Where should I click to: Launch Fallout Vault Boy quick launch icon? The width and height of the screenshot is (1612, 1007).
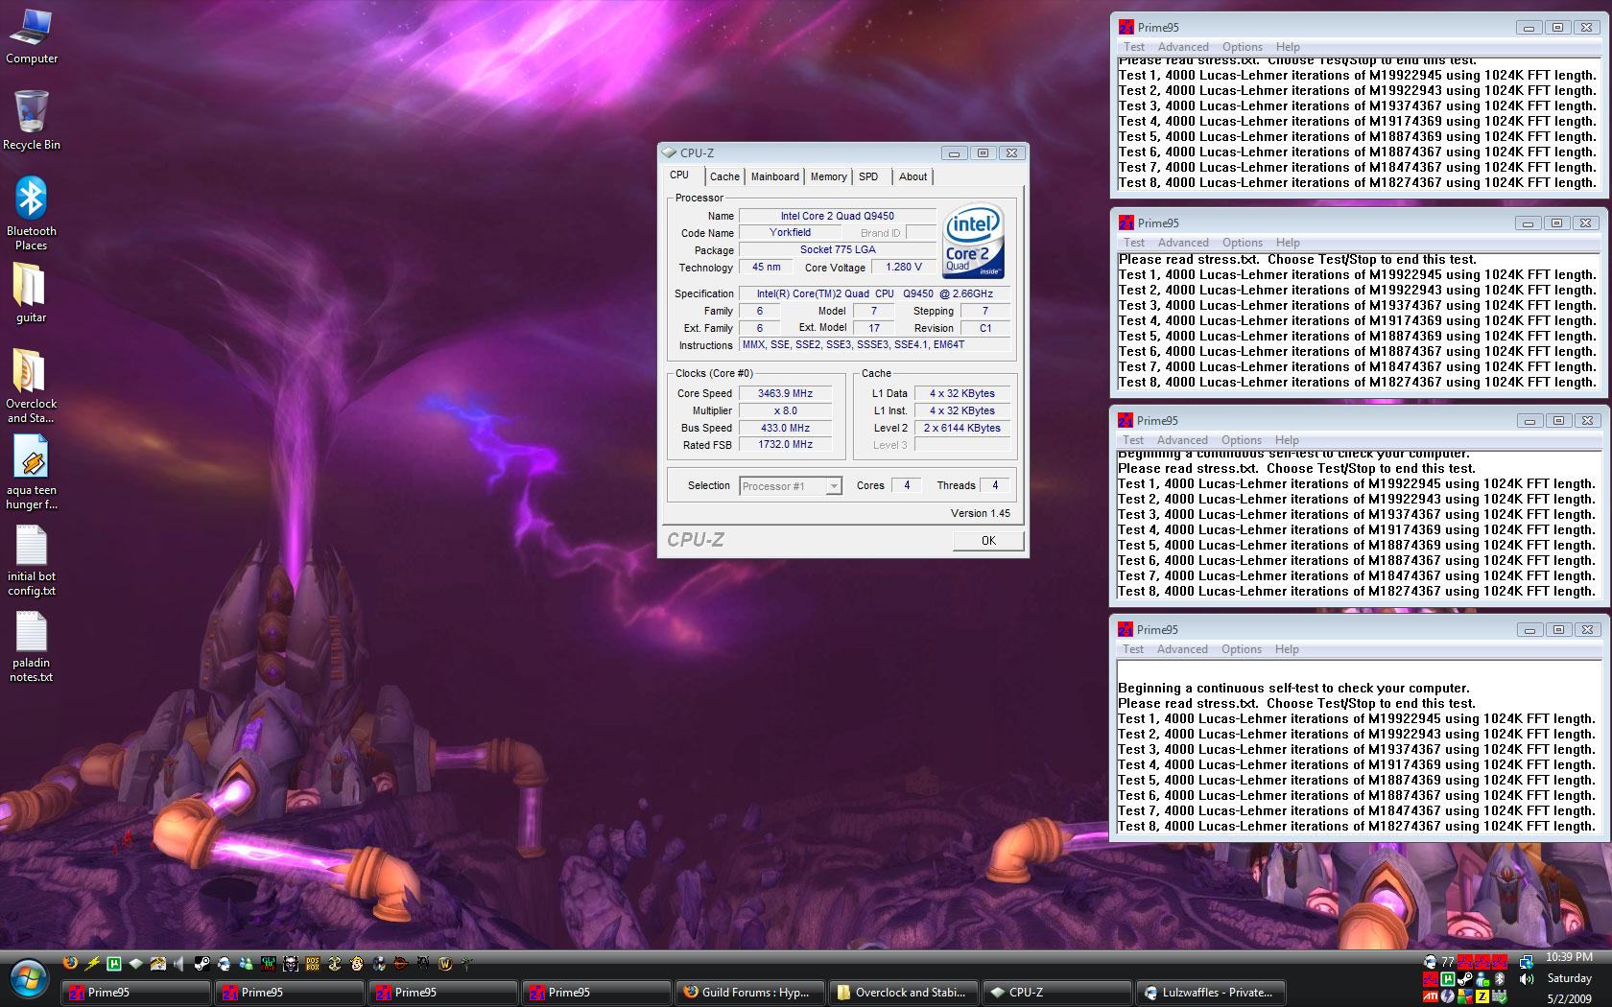click(x=356, y=963)
